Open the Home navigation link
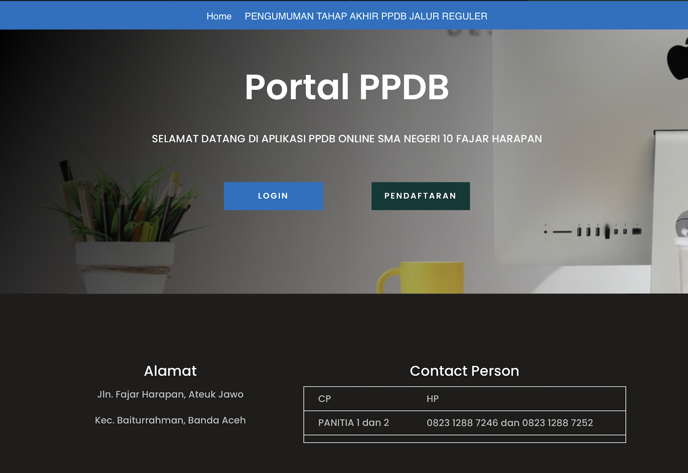Image resolution: width=688 pixels, height=473 pixels. tap(219, 16)
